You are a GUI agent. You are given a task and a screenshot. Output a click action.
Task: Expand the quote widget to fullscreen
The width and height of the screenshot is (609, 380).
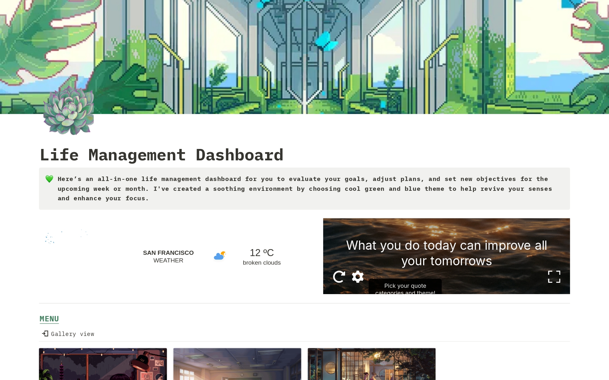[554, 276]
